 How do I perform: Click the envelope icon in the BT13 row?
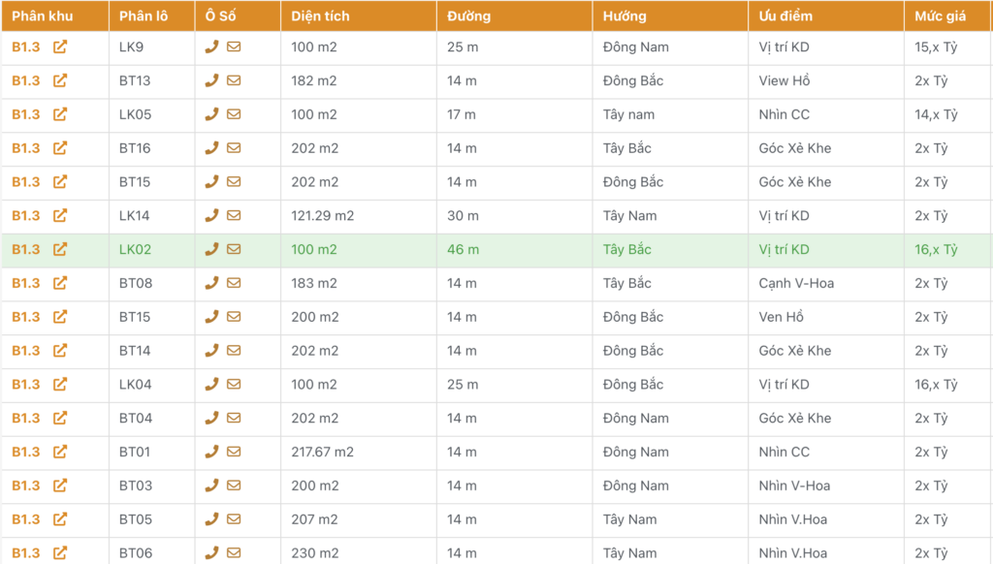(234, 80)
